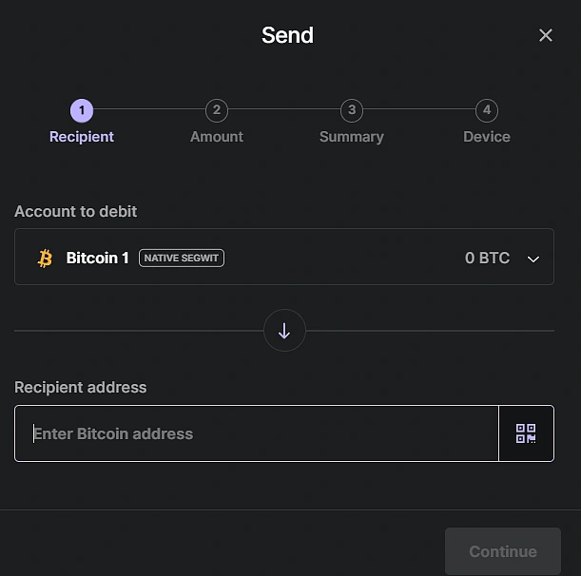Go to the Summary step label
Screen dimensions: 581x576
click(x=352, y=137)
